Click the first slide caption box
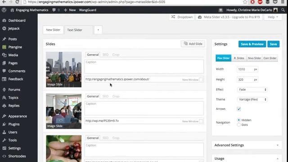 click(144, 67)
